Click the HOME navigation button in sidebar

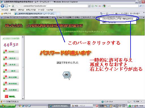pos(11,51)
